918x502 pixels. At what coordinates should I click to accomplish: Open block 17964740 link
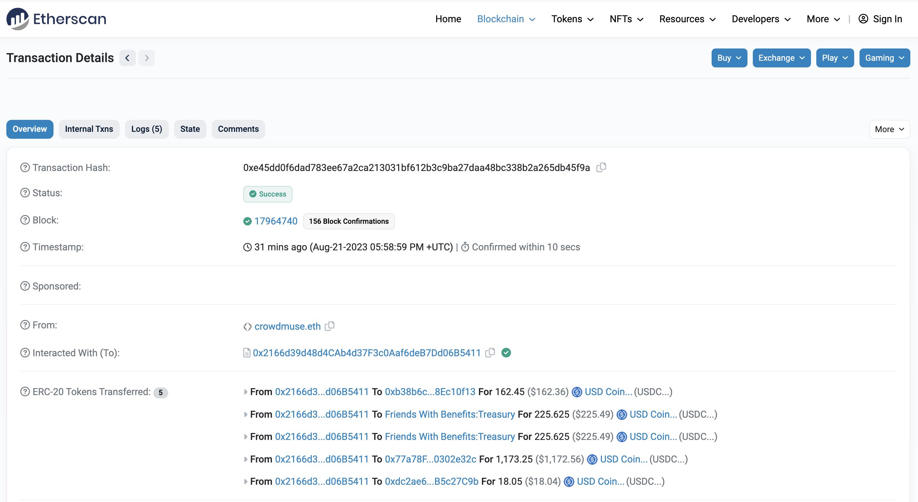(276, 221)
